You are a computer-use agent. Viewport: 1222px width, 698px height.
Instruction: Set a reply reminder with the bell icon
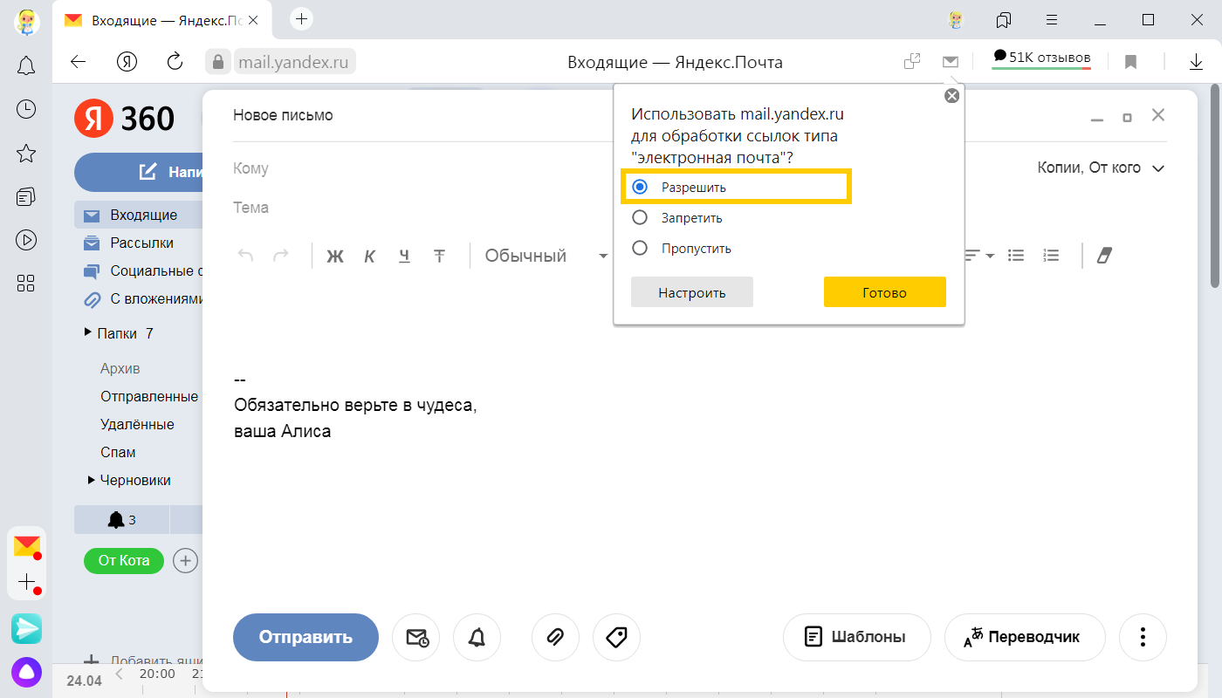click(477, 637)
